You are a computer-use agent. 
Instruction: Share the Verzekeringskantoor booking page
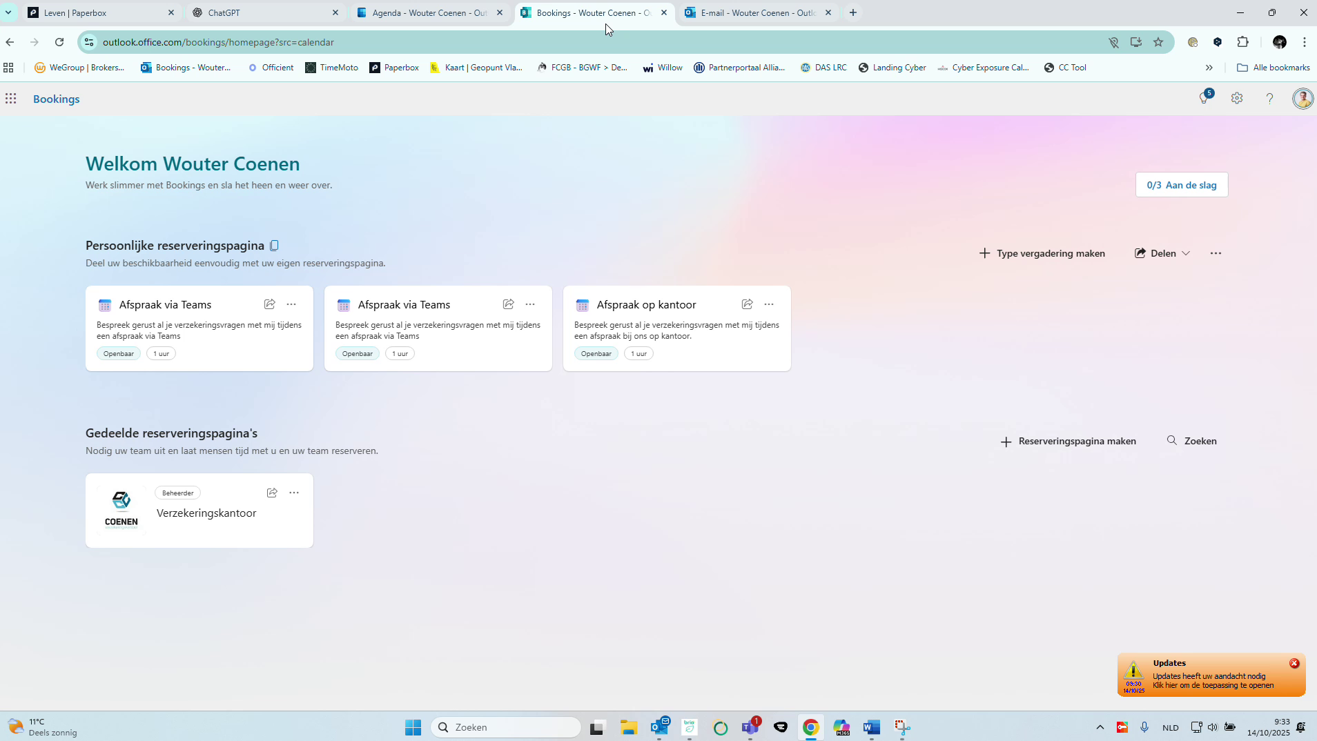(271, 492)
